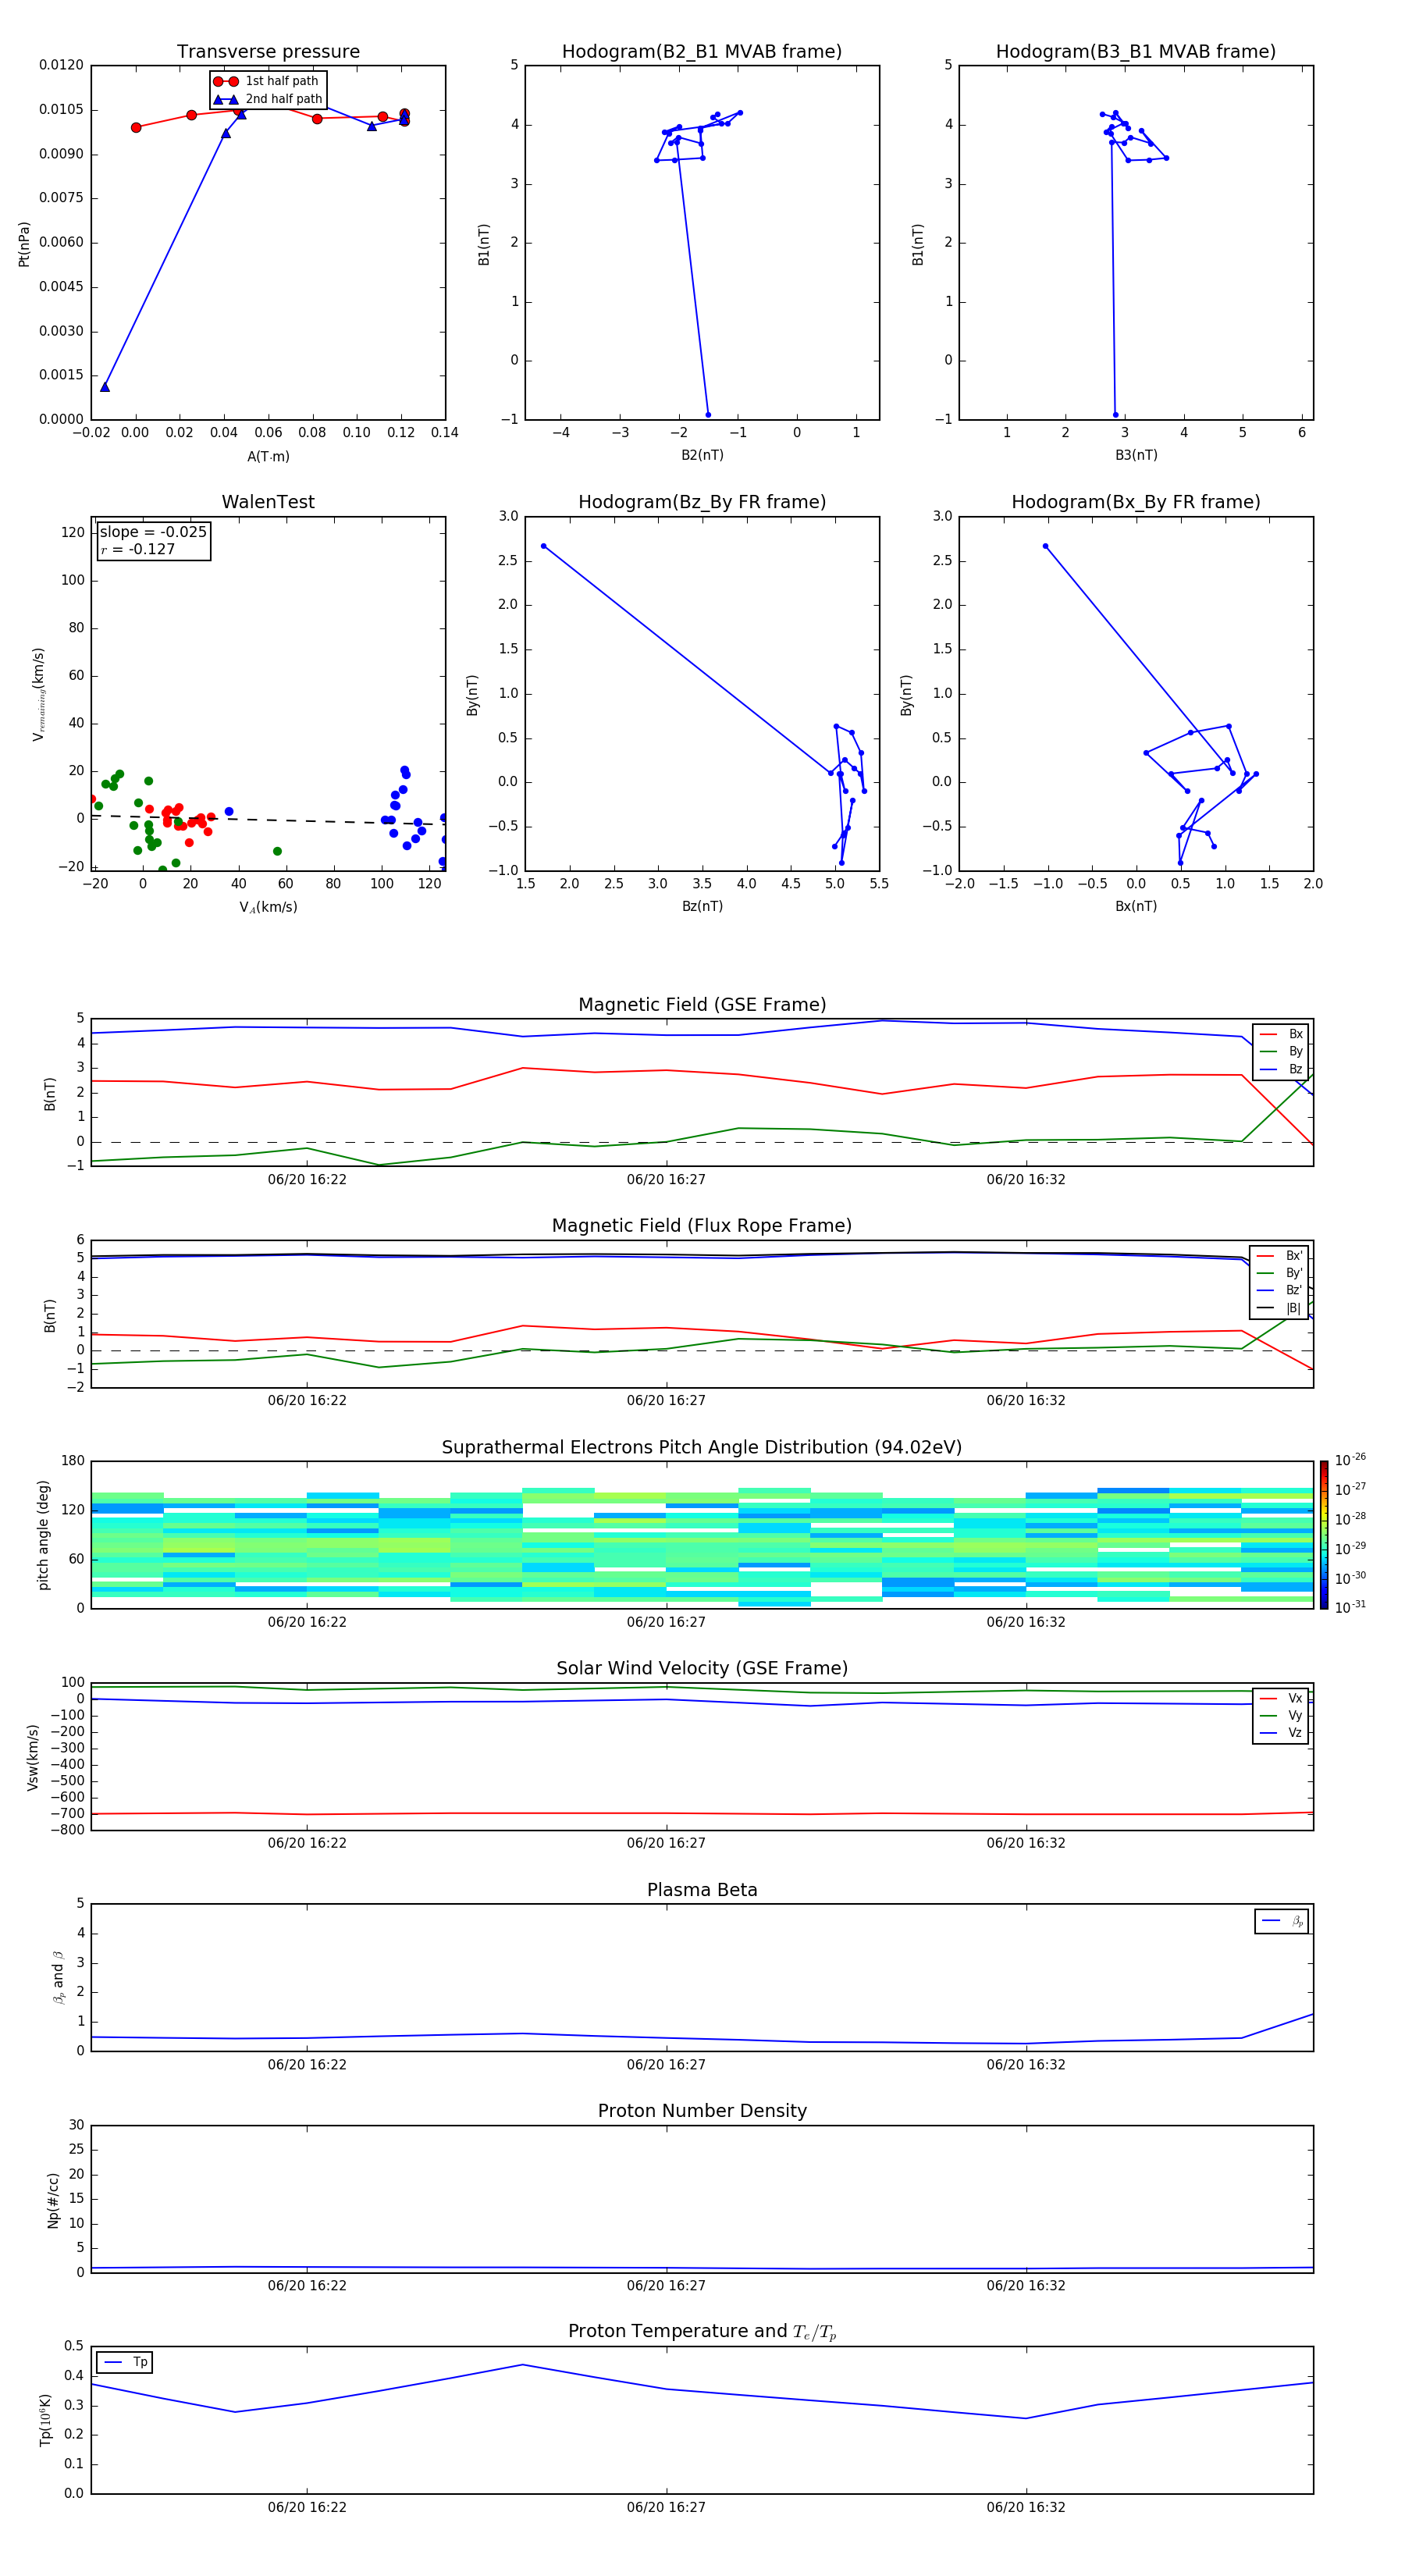Click the Vsw(km/s) y-axis label
The height and width of the screenshot is (2576, 1405).
pos(32,1757)
